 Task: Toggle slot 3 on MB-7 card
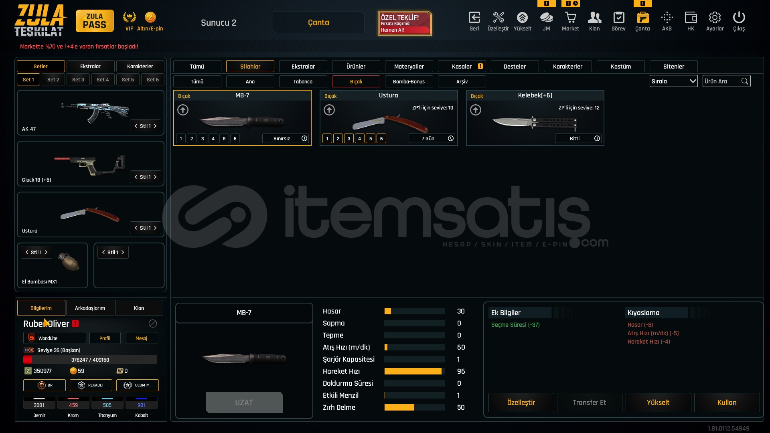[203, 139]
